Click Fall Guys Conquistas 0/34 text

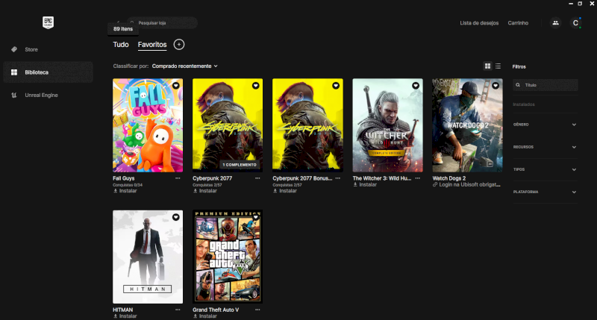coord(128,185)
